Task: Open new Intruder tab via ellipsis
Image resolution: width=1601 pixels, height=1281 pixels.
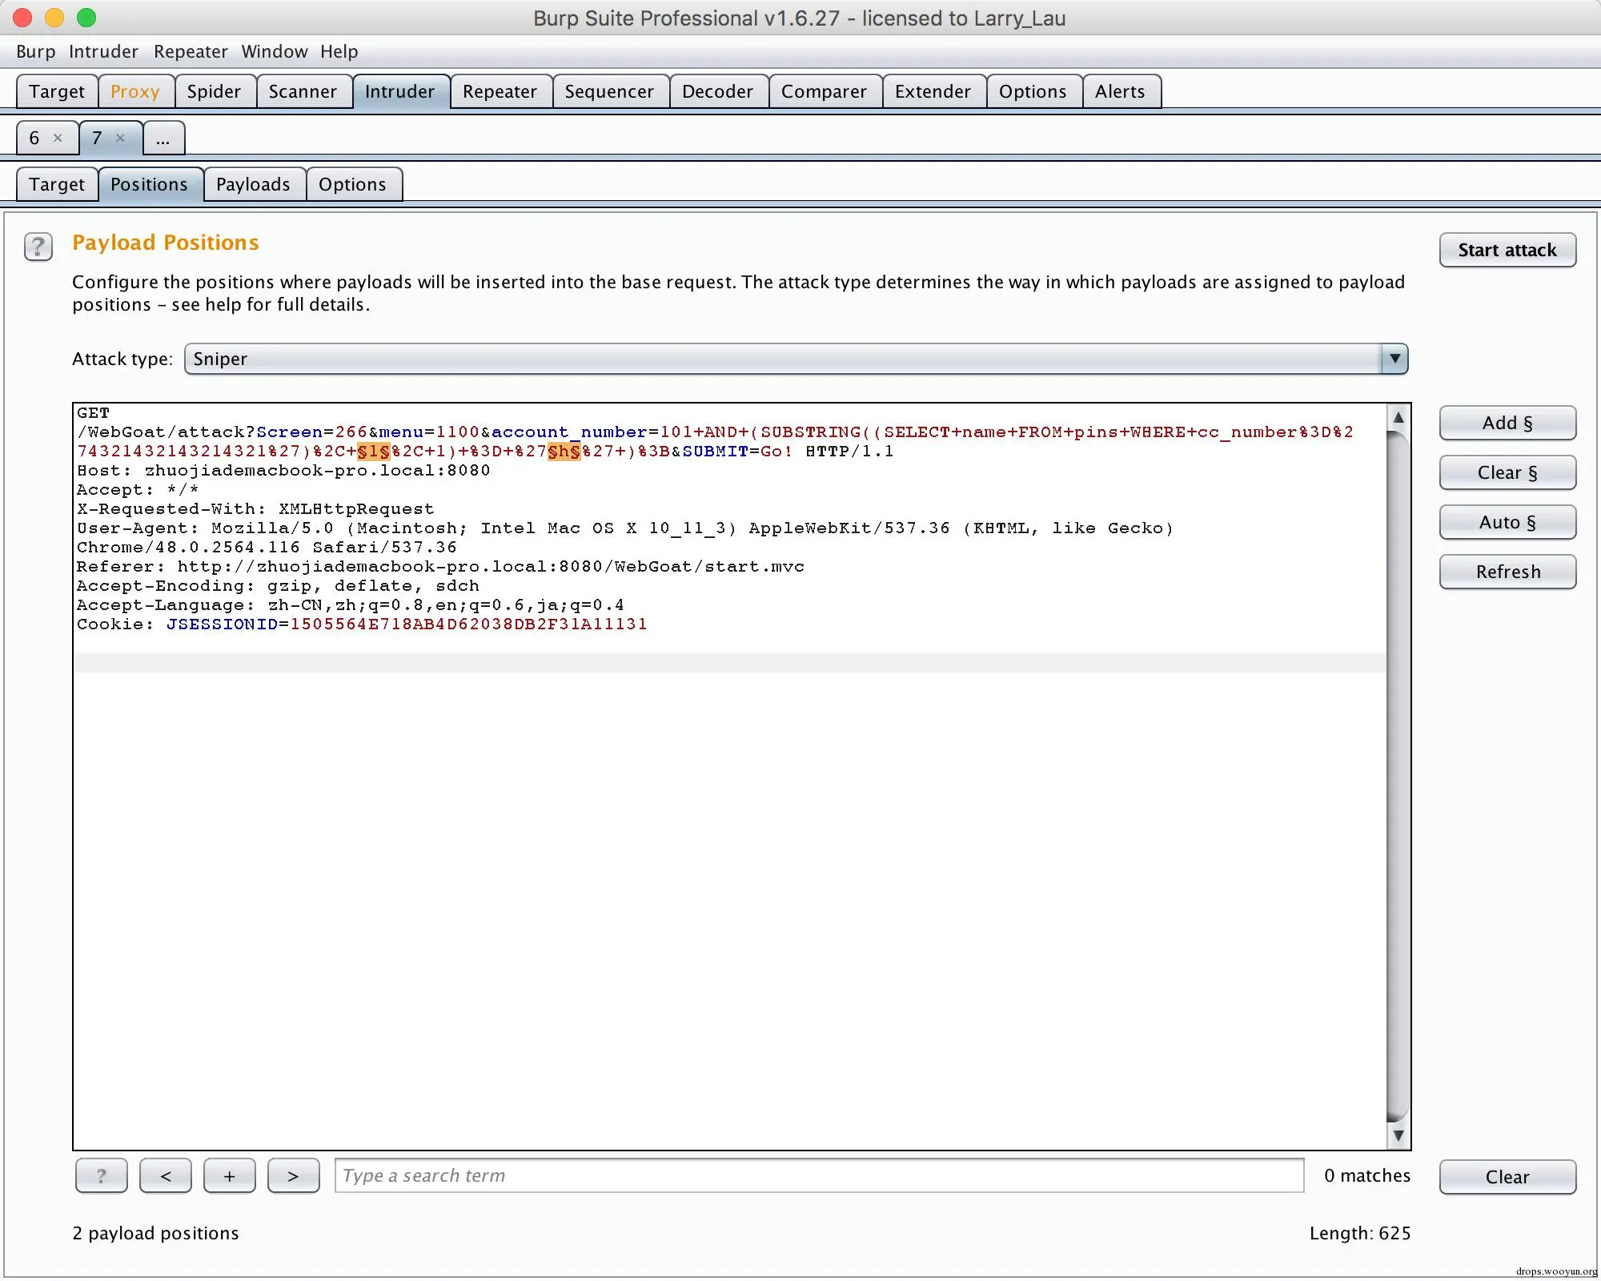Action: click(163, 139)
